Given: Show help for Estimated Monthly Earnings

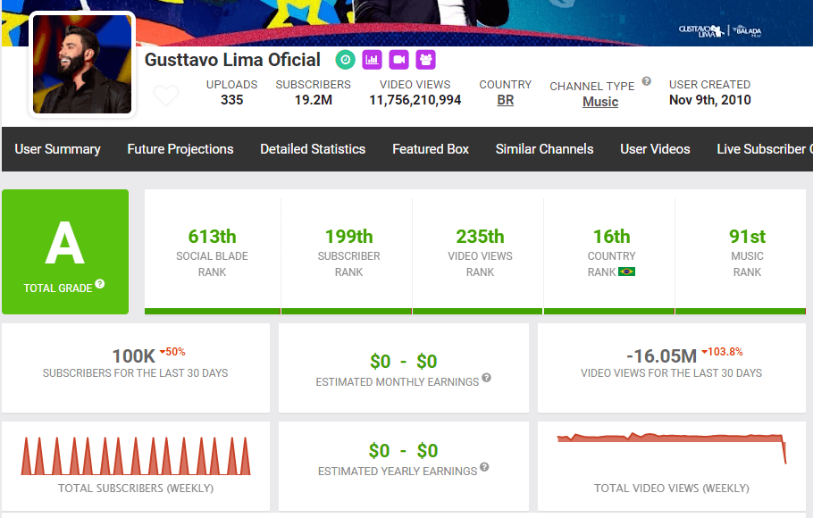Looking at the screenshot, I should pos(486,378).
